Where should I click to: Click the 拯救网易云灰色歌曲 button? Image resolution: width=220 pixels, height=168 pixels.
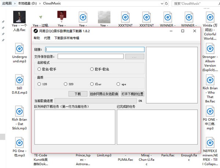104,94
